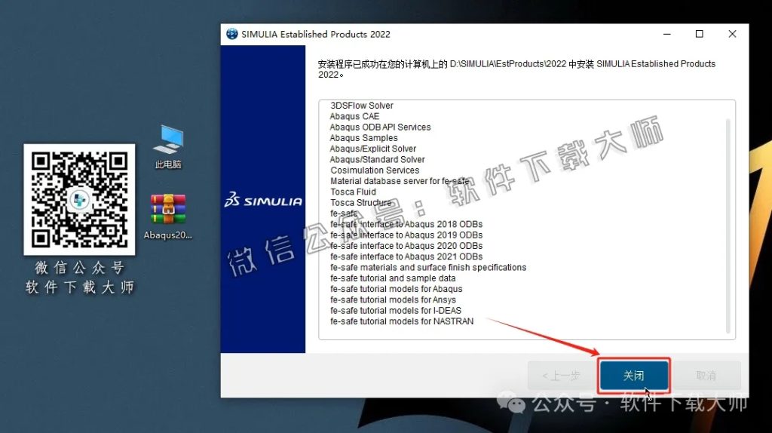Select fe-safe interface to Abaqus 2018 ODBs
This screenshot has width=772, height=433.
click(406, 224)
